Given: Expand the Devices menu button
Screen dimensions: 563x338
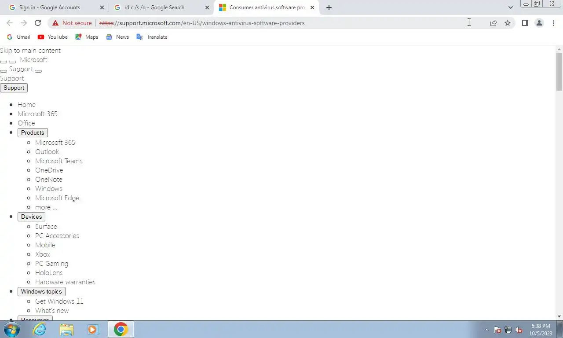Looking at the screenshot, I should (31, 217).
